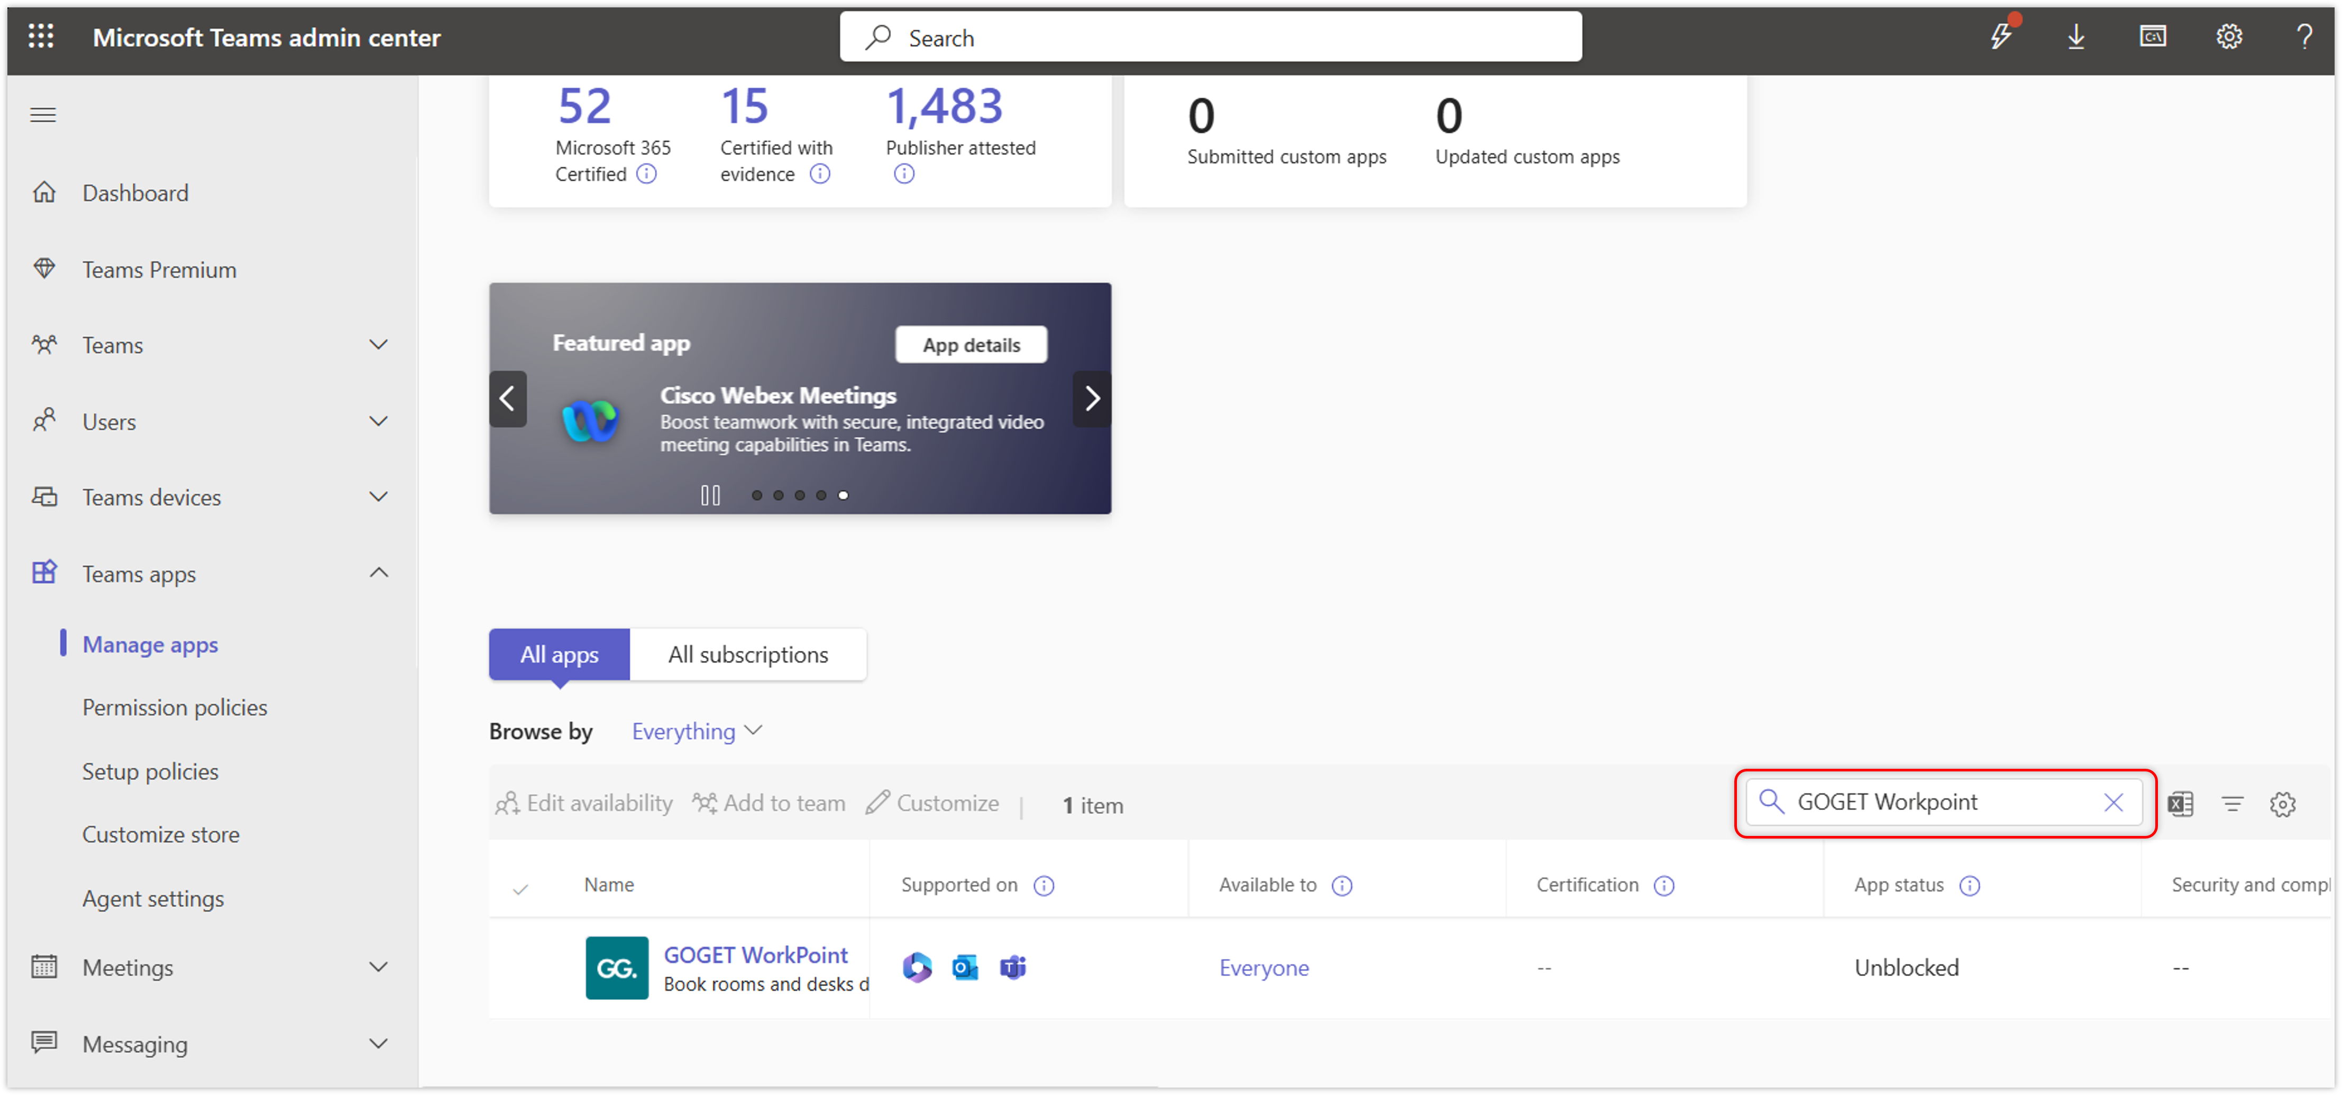Viewport: 2342px width, 1095px height.
Task: Clear the GOGET Workpoint search with X
Action: [x=2114, y=803]
